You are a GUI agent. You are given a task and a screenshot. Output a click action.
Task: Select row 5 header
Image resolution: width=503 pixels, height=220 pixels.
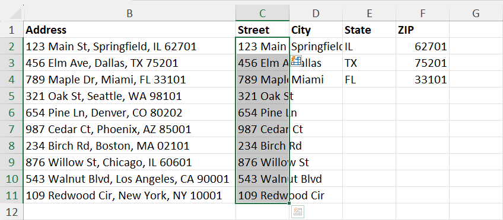pos(11,96)
